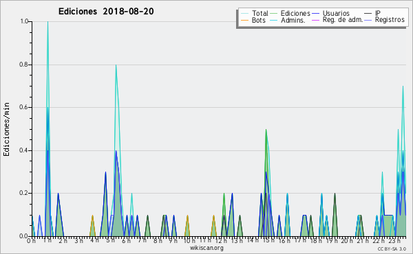This screenshot has width=413, height=254.
Task: Click the 0 h x-axis tick label
Action: click(x=31, y=241)
